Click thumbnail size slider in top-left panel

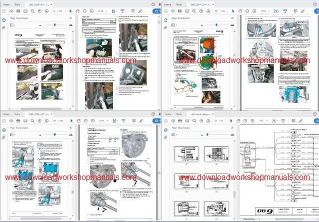click(x=54, y=25)
